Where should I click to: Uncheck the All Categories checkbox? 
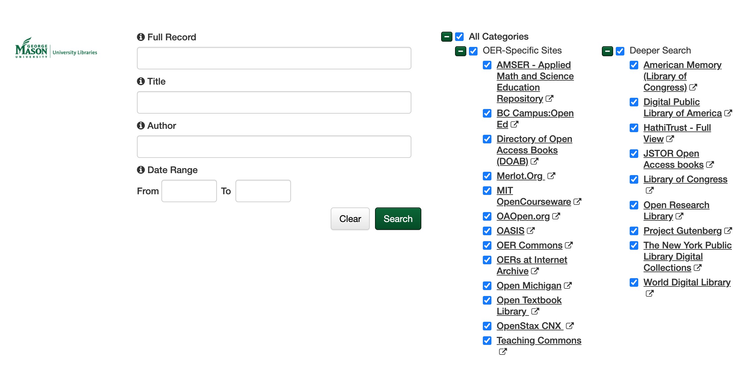coord(459,36)
